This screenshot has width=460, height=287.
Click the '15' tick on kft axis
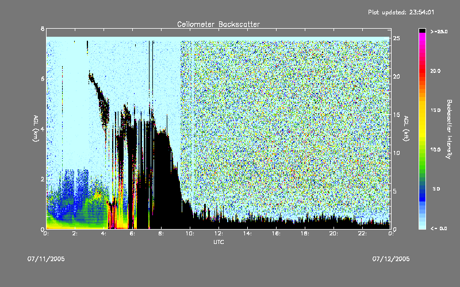[x=397, y=115]
